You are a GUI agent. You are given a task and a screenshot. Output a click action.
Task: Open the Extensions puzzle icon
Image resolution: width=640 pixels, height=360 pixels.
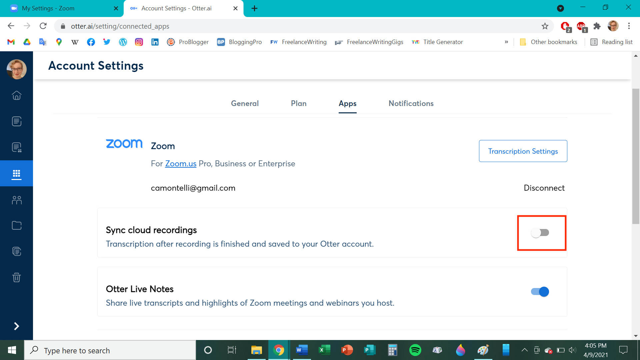pyautogui.click(x=597, y=26)
